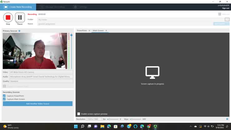This screenshot has width=231, height=130.
Task: Open the clock showing 5:32 PM
Action: (x=220, y=126)
